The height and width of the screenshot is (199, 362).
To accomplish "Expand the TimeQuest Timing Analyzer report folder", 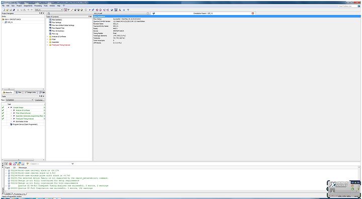I will pyautogui.click(x=48, y=45).
